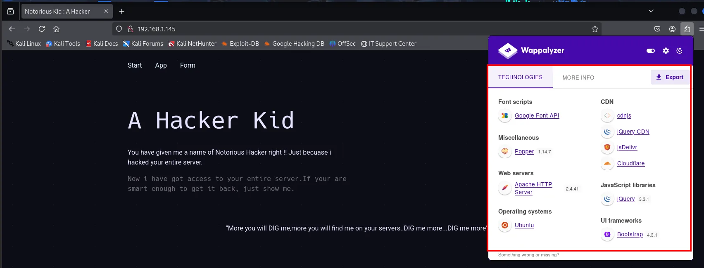This screenshot has width=704, height=268.
Task: Open the Cloudflare link
Action: coord(630,163)
